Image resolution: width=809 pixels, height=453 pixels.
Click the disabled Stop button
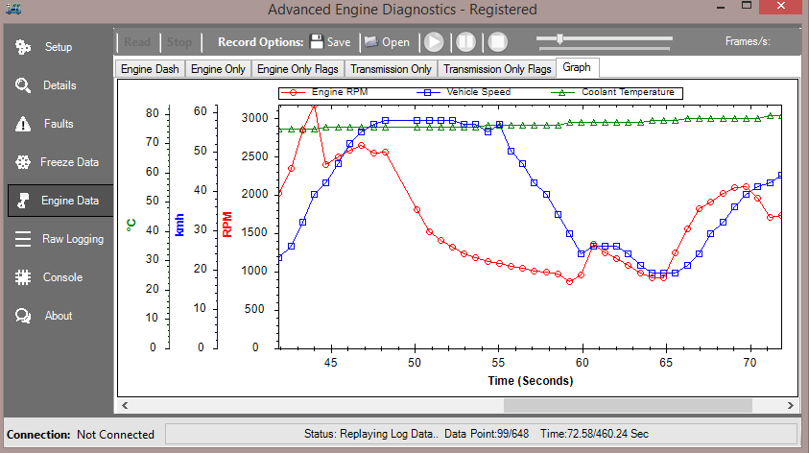[x=179, y=42]
